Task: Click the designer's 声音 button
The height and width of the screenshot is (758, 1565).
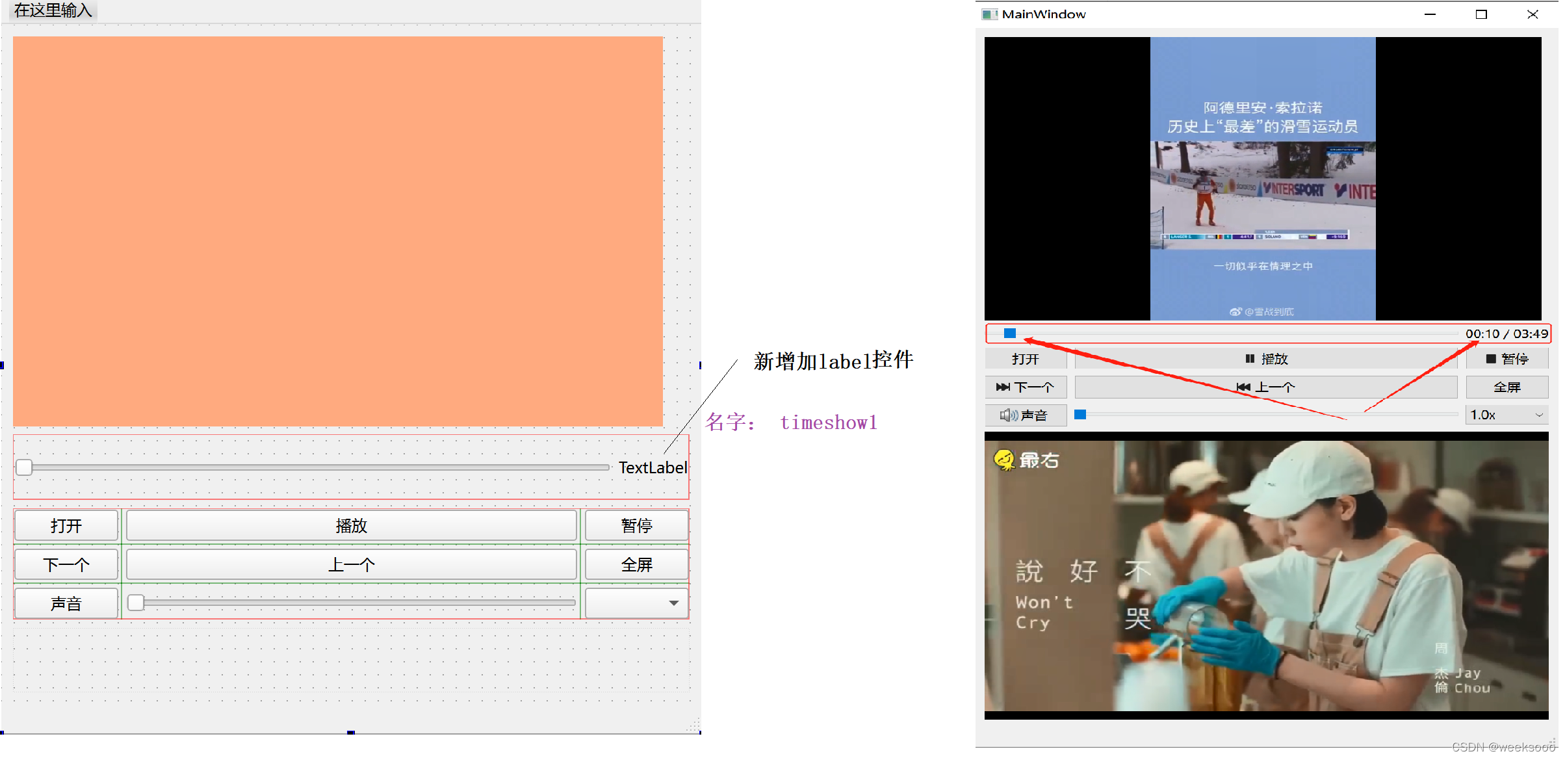Action: click(x=66, y=603)
